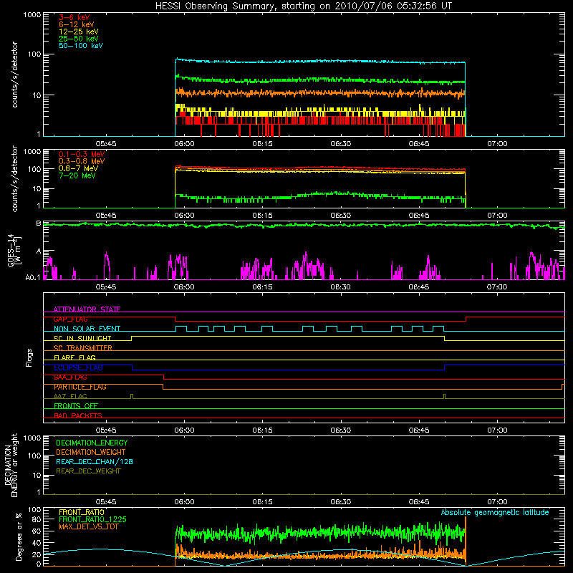Screen dimensions: 573x573
Task: Choose the DECIMATION_WEIGHT legend text
Action: point(91,452)
